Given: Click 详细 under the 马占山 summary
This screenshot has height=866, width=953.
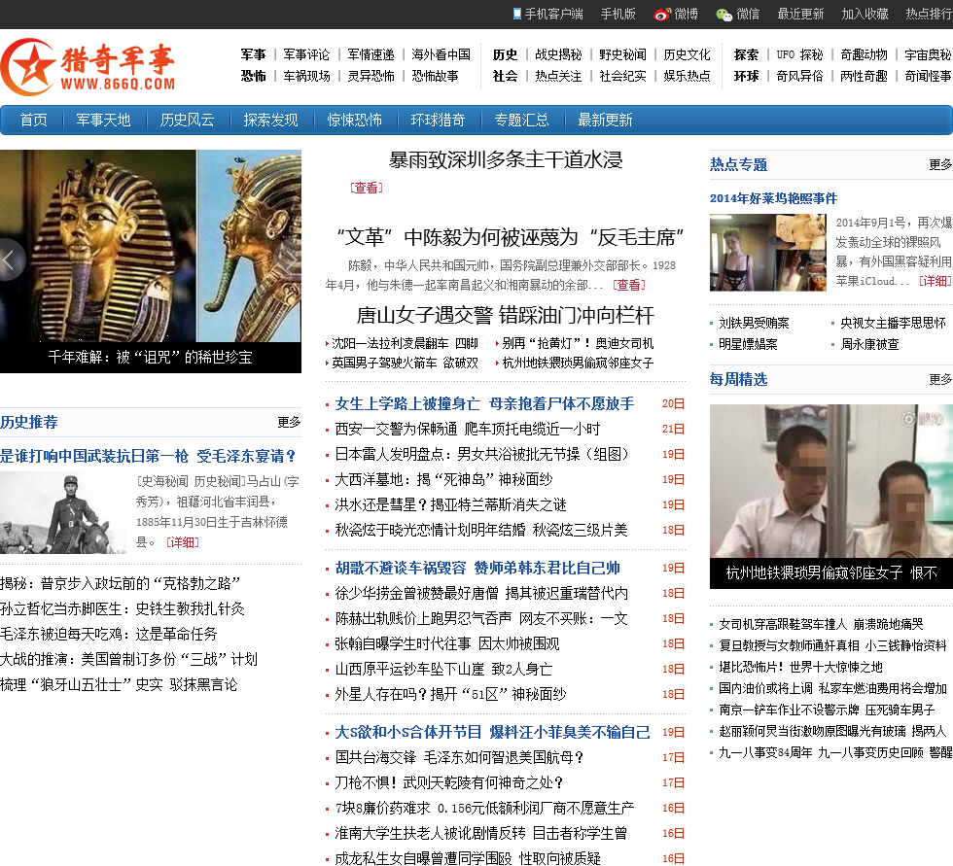Looking at the screenshot, I should 183,542.
